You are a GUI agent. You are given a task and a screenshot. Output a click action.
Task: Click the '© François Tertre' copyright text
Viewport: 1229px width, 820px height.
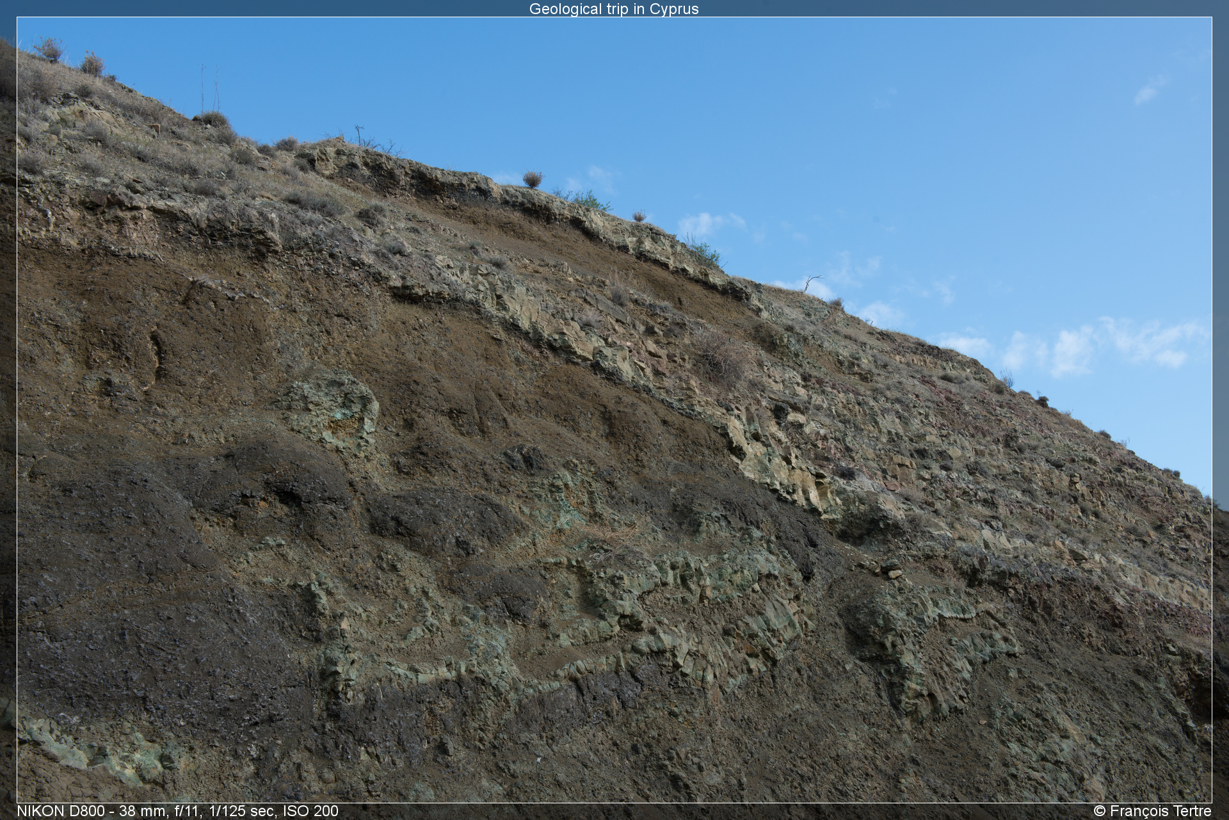tap(1152, 811)
